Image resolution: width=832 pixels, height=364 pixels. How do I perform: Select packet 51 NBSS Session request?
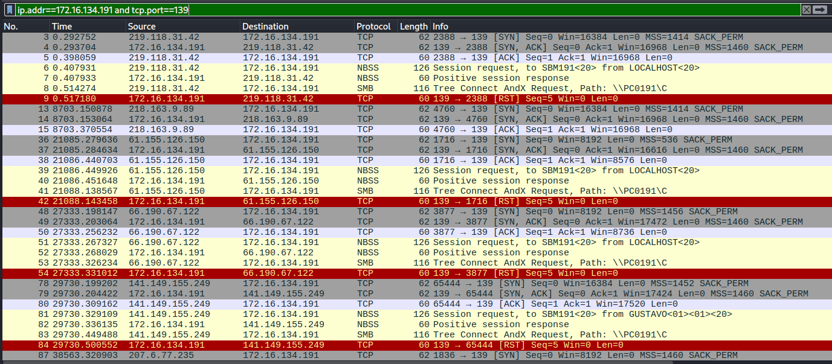pyautogui.click(x=416, y=242)
